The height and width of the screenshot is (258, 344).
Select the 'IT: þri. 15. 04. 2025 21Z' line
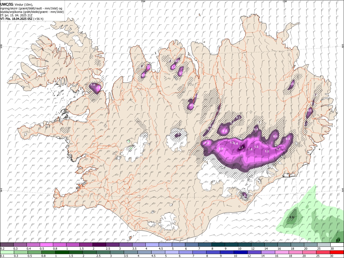16,15
